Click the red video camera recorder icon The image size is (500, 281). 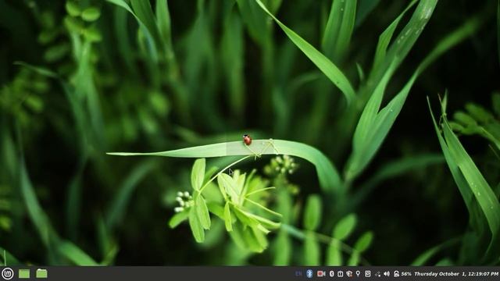tap(321, 274)
